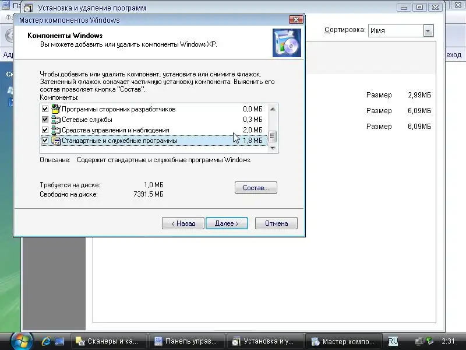Click the network tray icon
466x350 pixels.
(419, 341)
